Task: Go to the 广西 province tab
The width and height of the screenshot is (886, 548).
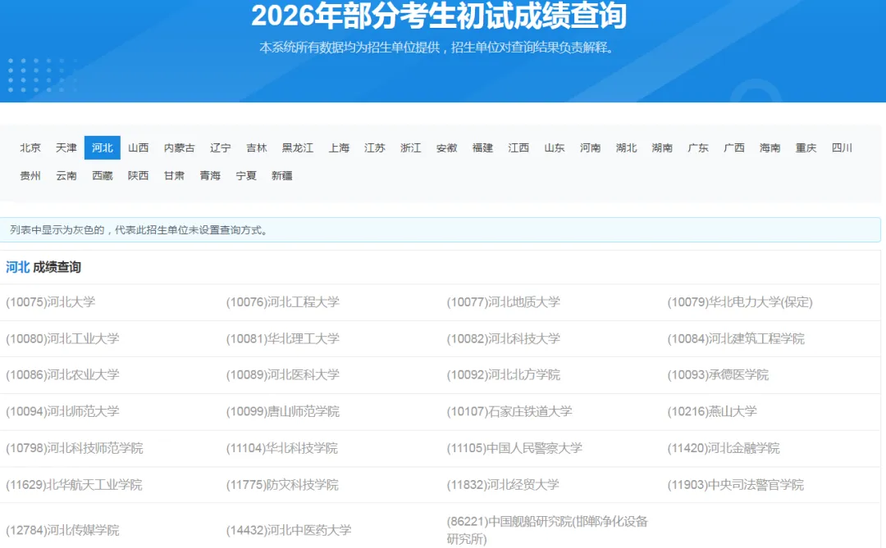Action: [x=734, y=148]
